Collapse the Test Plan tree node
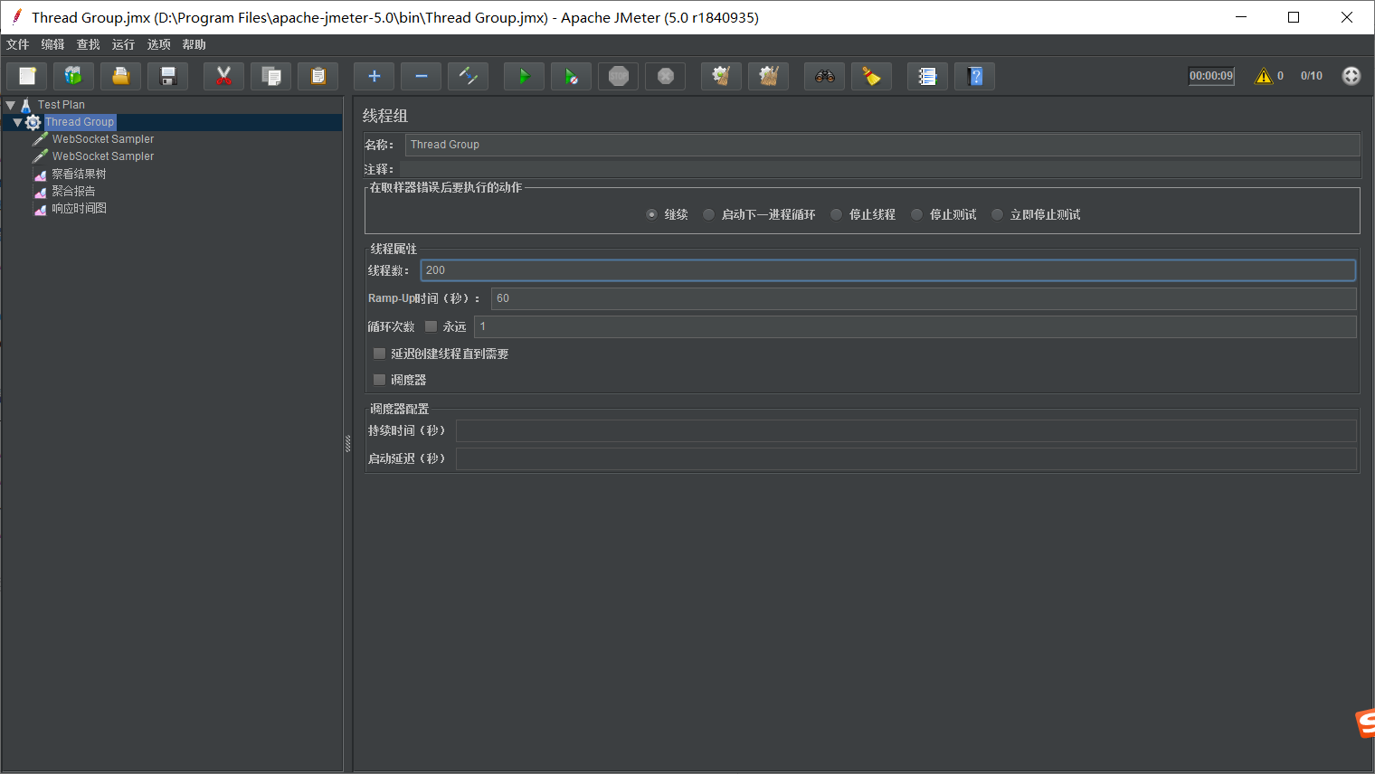Viewport: 1375px width, 774px height. (x=11, y=105)
